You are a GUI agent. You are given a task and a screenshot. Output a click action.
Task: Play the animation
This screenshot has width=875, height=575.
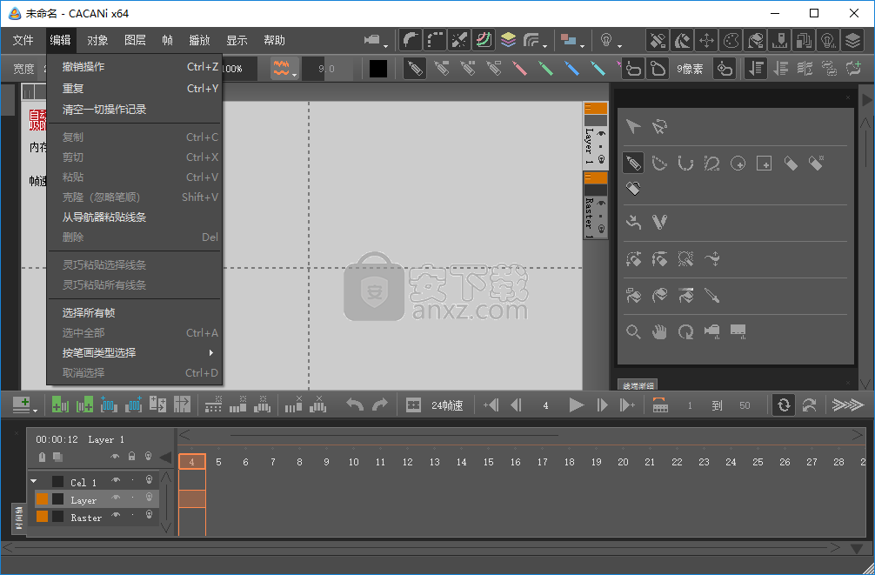pyautogui.click(x=576, y=405)
